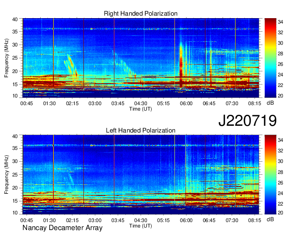Click the 40 MHz tick on Left Handed frequency axis

(15, 136)
